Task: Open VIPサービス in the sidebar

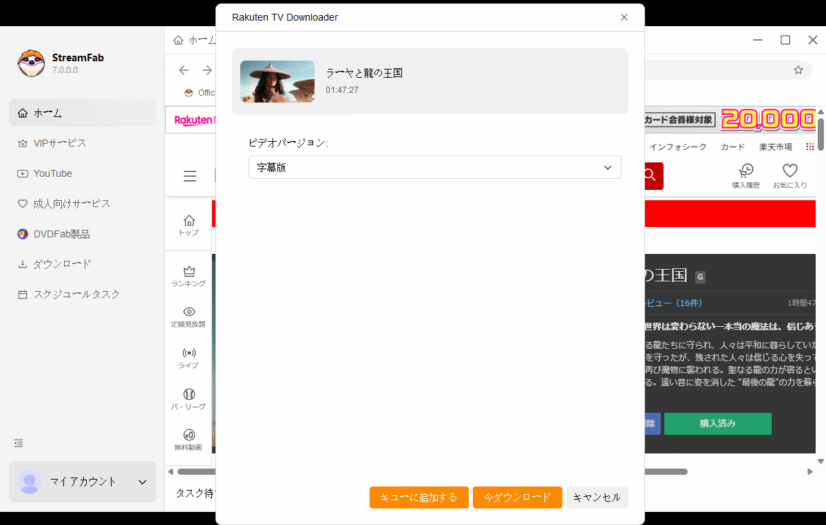Action: click(x=60, y=142)
